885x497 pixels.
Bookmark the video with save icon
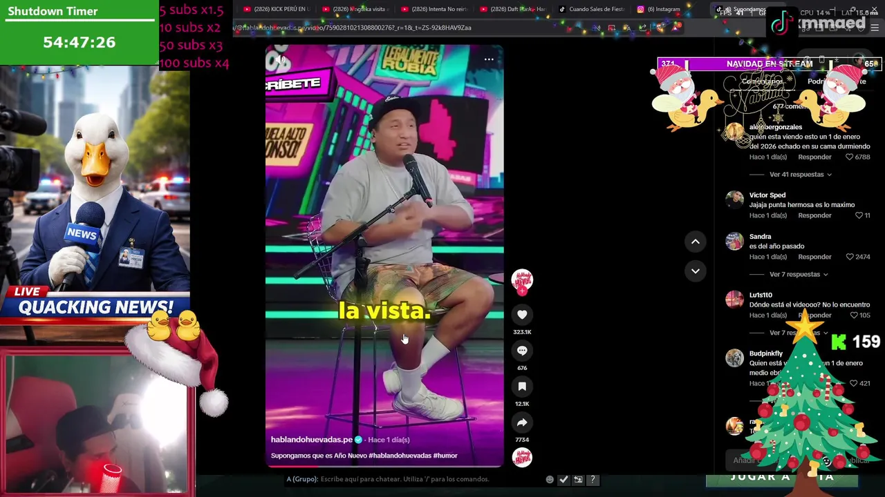(522, 387)
